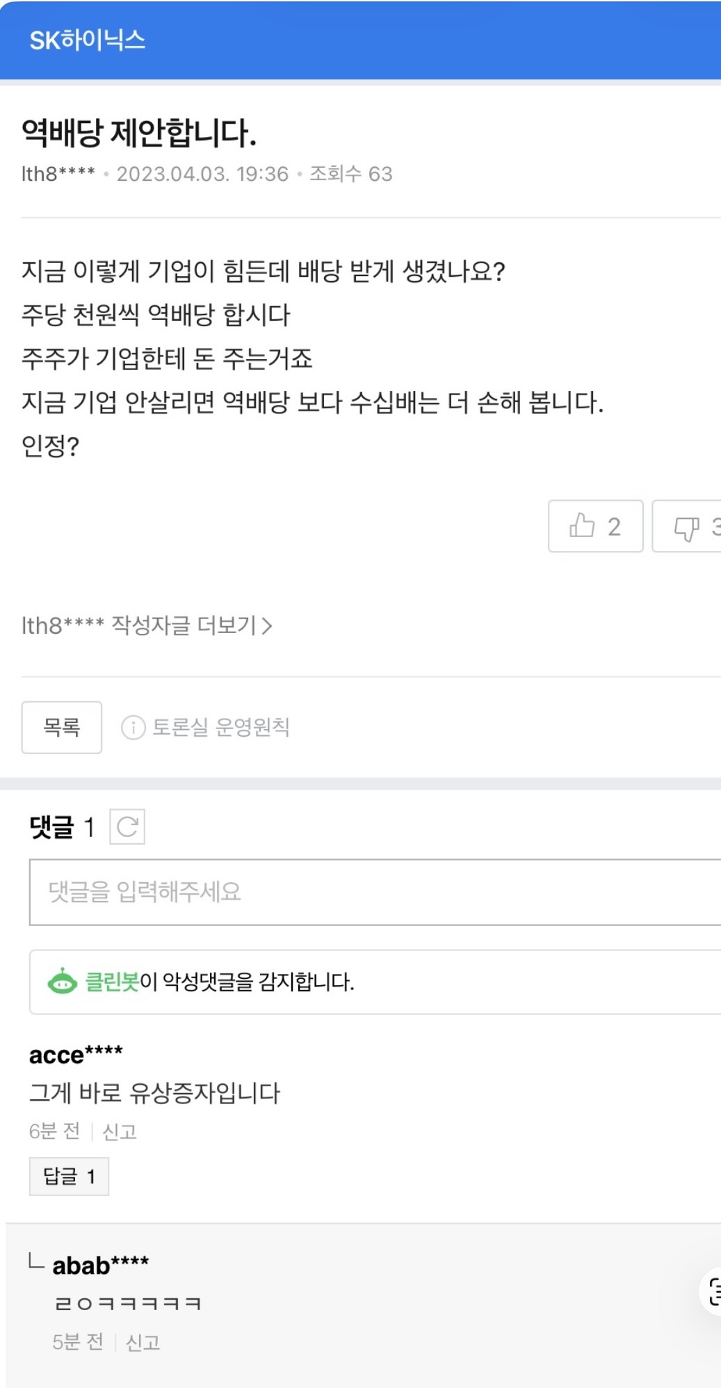Select the acce**** commenter username
The height and width of the screenshot is (1388, 721).
coord(76,1055)
